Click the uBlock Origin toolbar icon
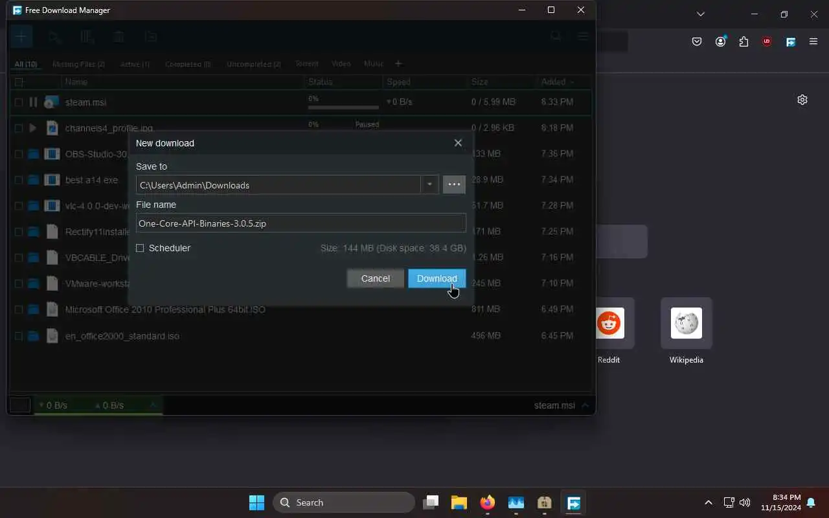 point(767,41)
